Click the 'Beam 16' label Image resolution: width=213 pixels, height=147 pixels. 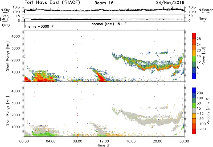coord(104,3)
